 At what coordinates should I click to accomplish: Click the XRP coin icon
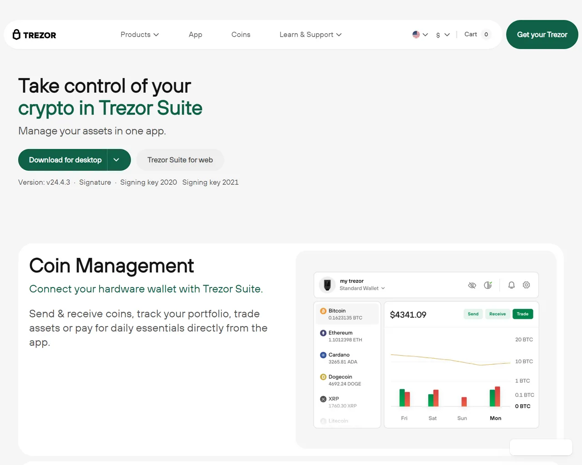[x=323, y=399]
